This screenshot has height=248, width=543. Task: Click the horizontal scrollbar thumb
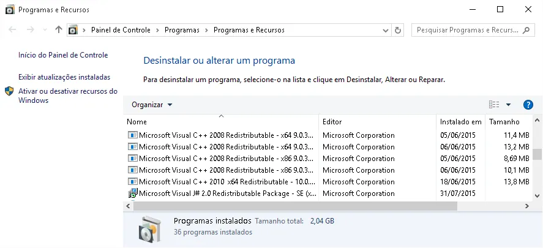pyautogui.click(x=295, y=206)
